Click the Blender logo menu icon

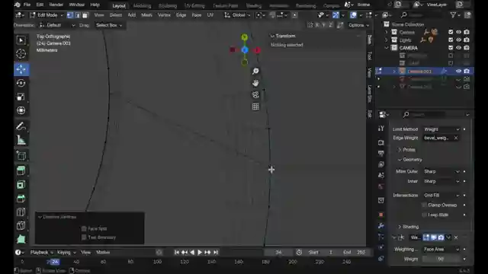(18, 5)
